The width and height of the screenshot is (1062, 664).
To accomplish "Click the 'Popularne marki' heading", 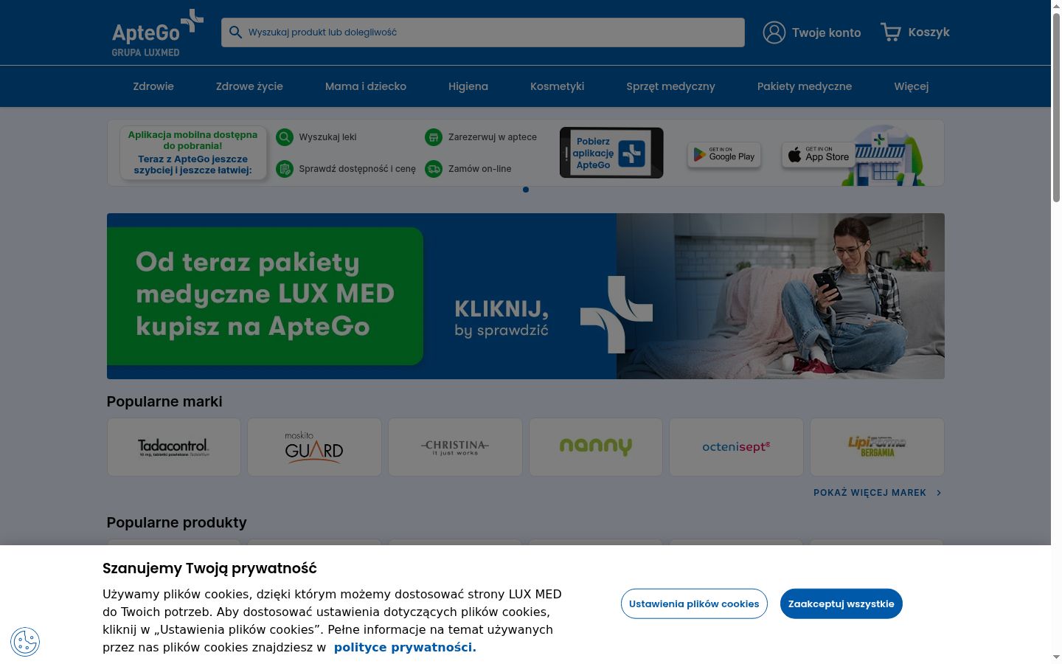I will tap(164, 401).
